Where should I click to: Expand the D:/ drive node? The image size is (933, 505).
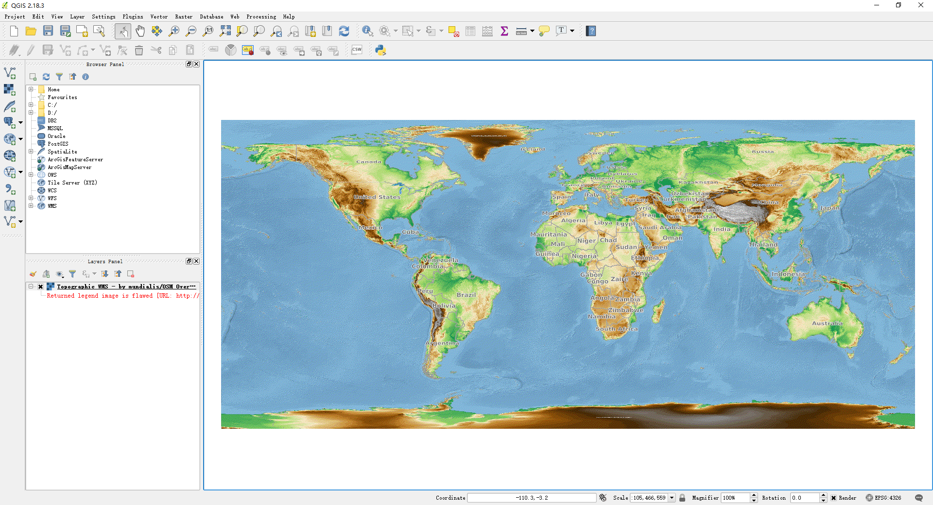31,113
